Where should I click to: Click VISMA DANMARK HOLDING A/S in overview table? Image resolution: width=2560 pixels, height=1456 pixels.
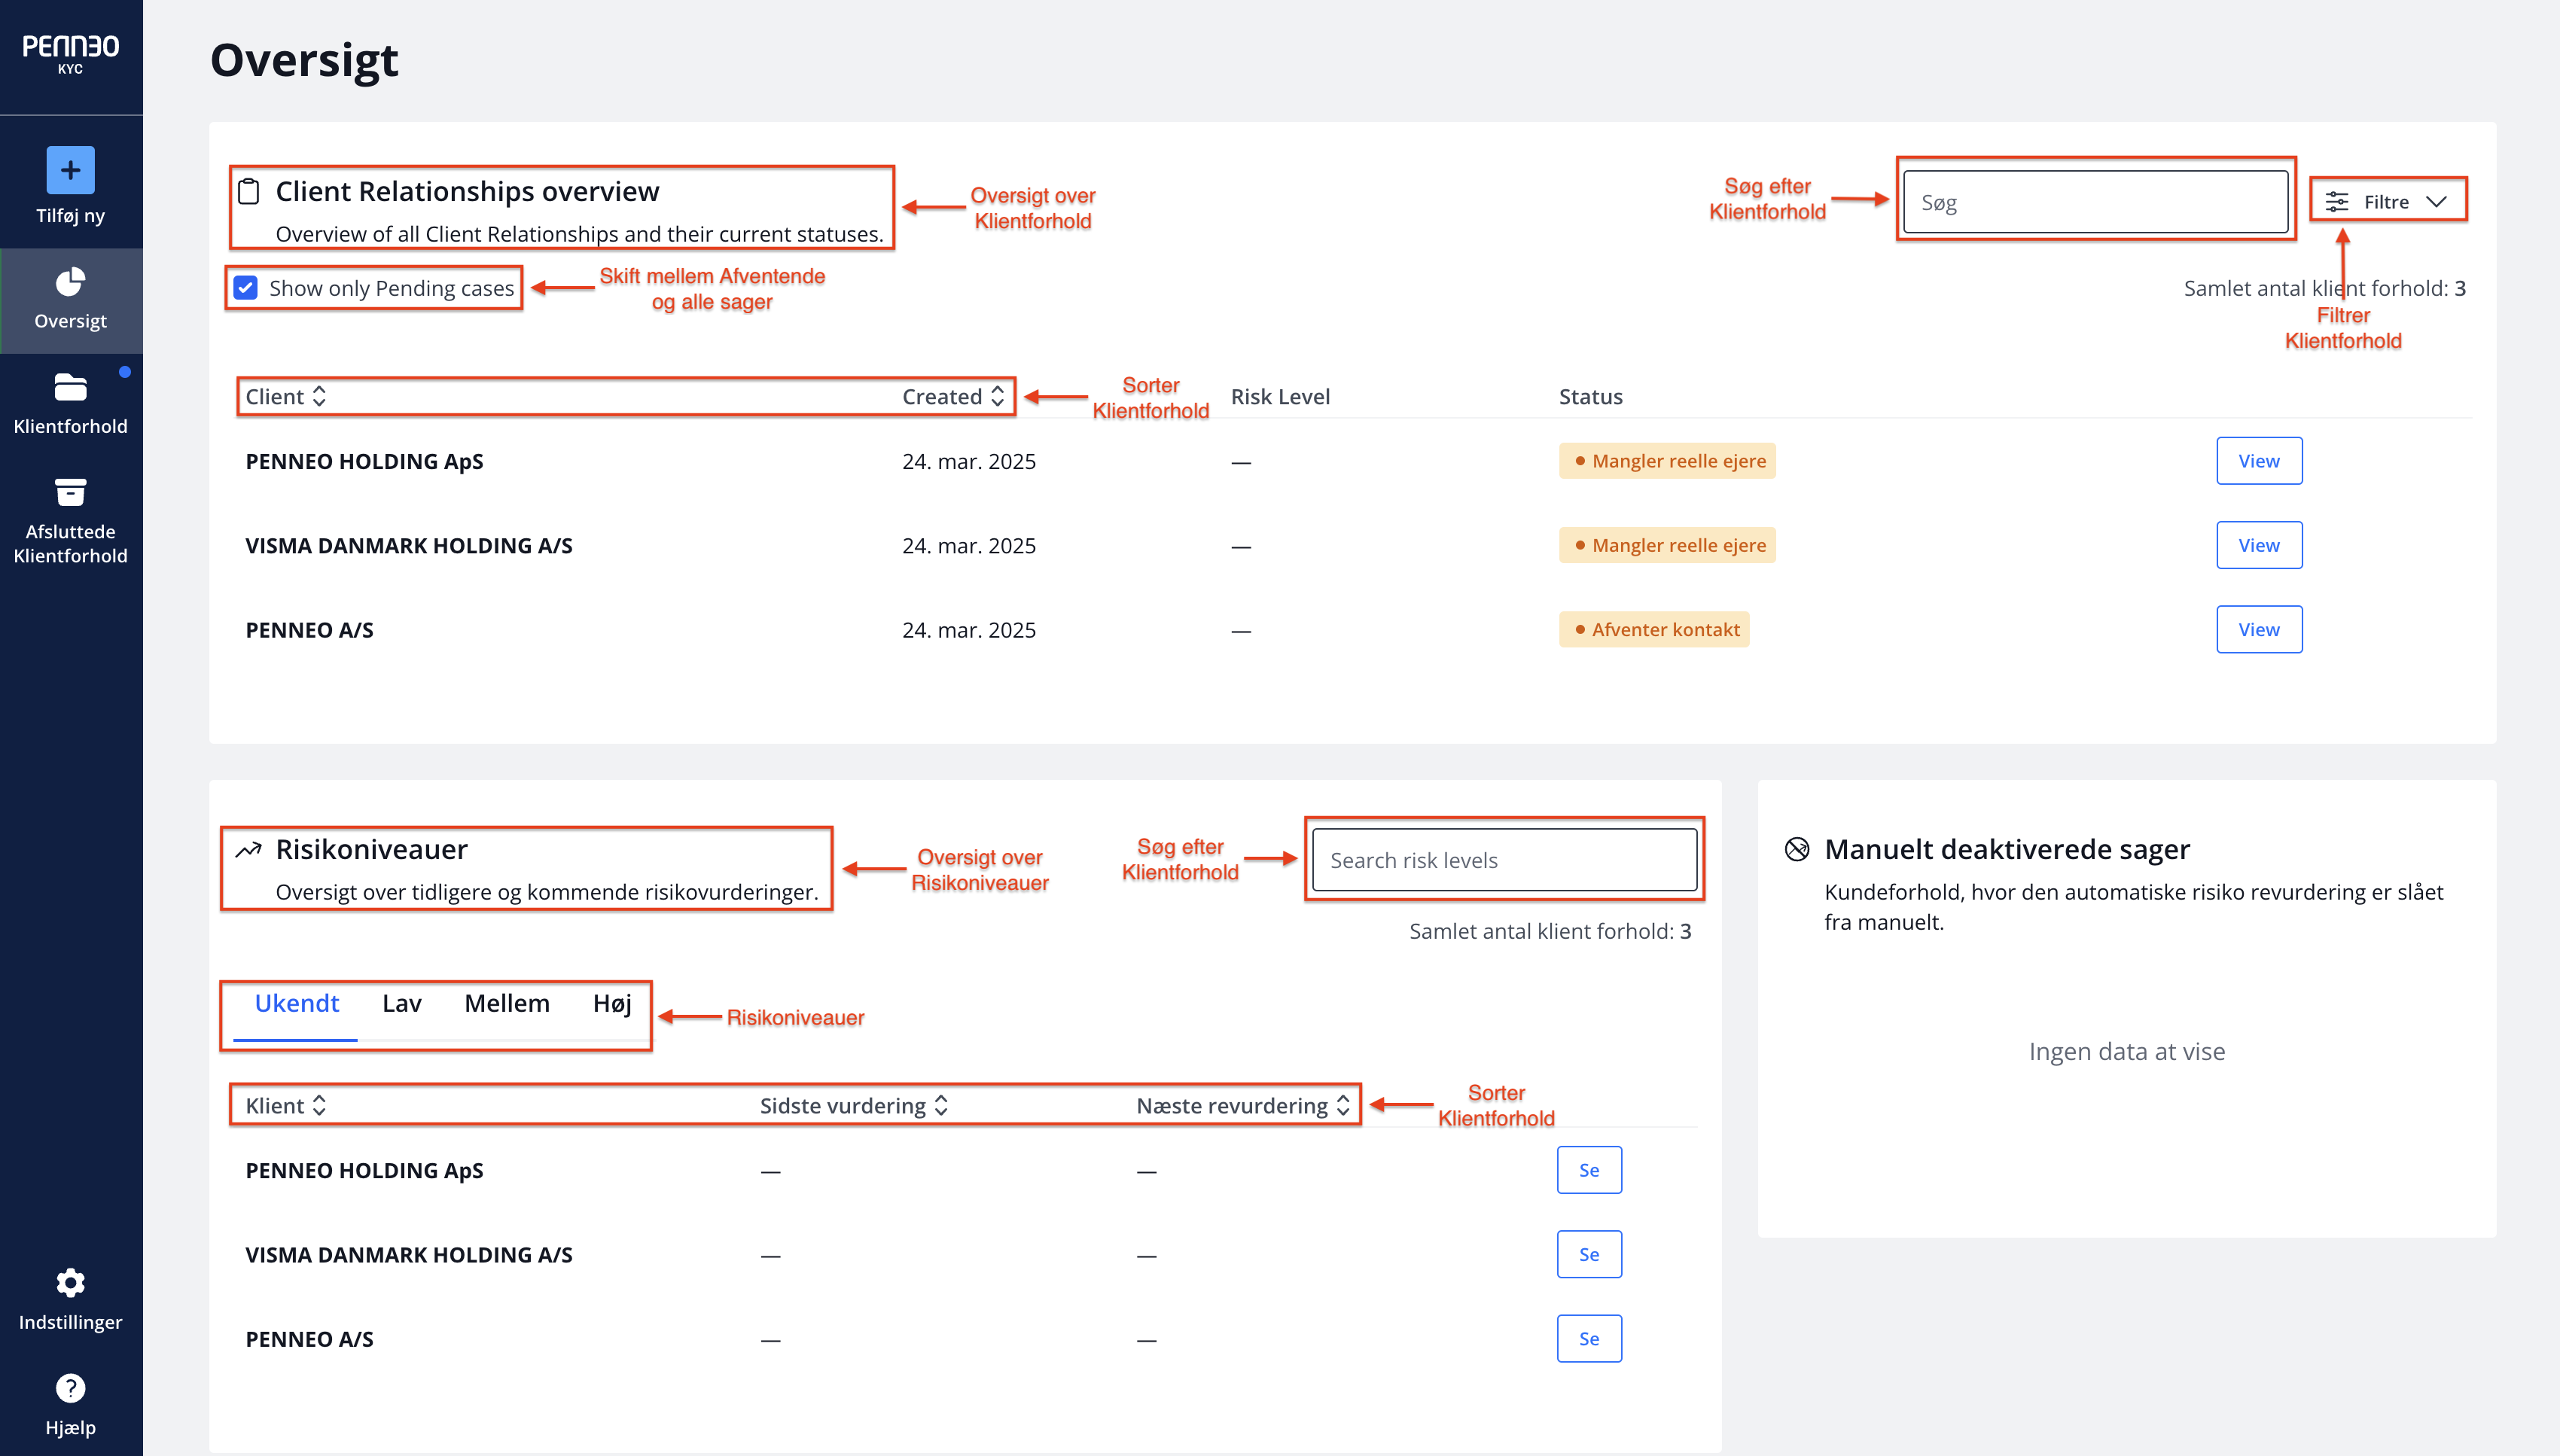click(x=409, y=545)
